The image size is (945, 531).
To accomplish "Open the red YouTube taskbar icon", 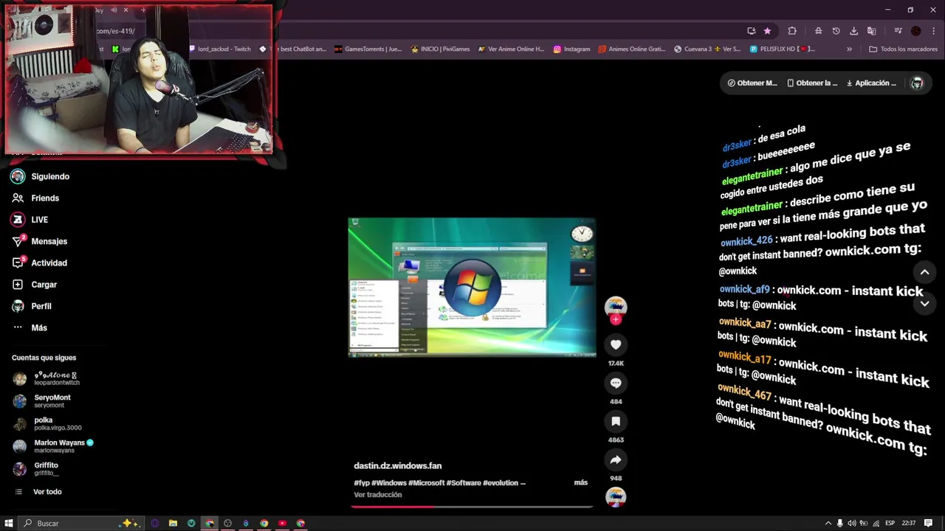I will [282, 523].
